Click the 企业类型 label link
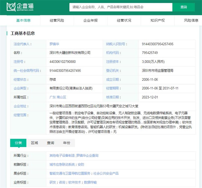The height and width of the screenshot is (188, 202). click(20, 88)
